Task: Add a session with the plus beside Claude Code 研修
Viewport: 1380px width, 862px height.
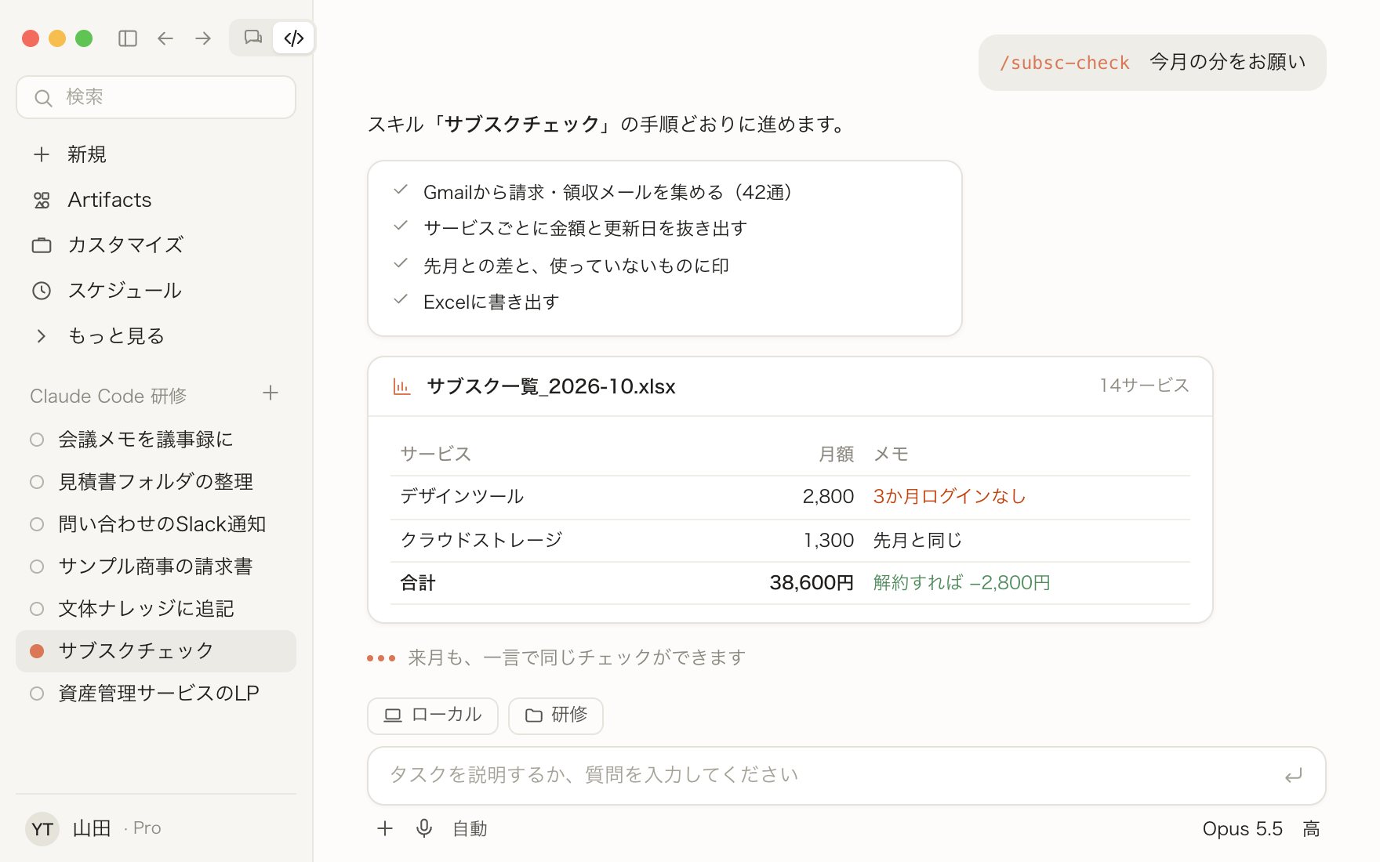Action: 271,393
